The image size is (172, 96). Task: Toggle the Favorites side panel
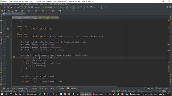click(x=1, y=81)
